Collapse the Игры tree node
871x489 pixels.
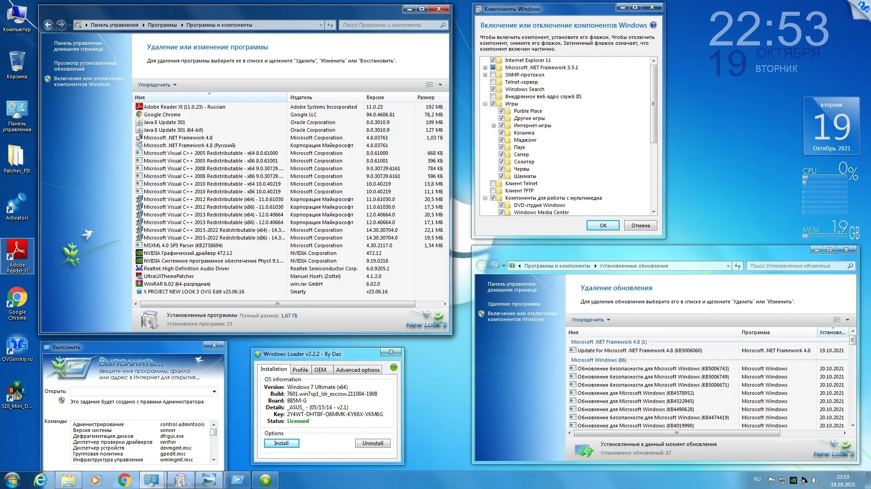coord(485,104)
